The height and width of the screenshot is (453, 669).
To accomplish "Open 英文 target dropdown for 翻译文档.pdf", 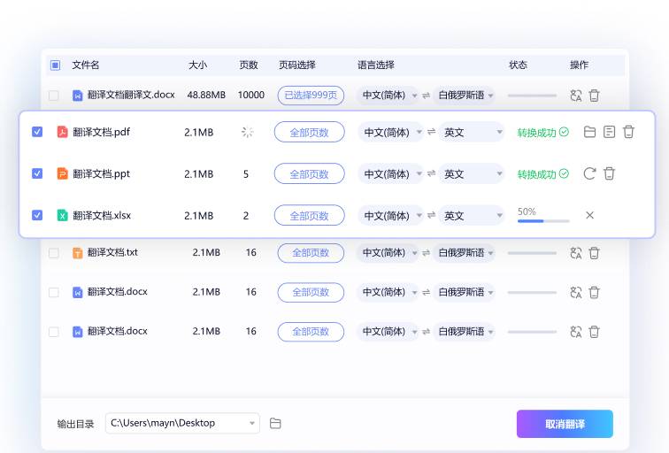I will [472, 132].
